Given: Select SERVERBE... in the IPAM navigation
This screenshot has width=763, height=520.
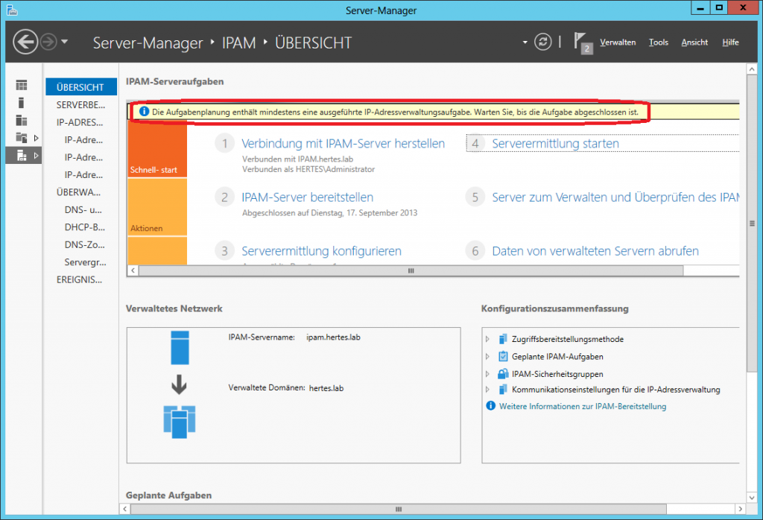Looking at the screenshot, I should pyautogui.click(x=80, y=105).
